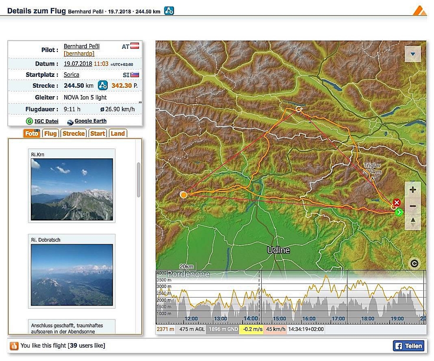Viewport: 434px width, 361px height.
Task: Click the FAI triangle icon in header
Action: [169, 11]
